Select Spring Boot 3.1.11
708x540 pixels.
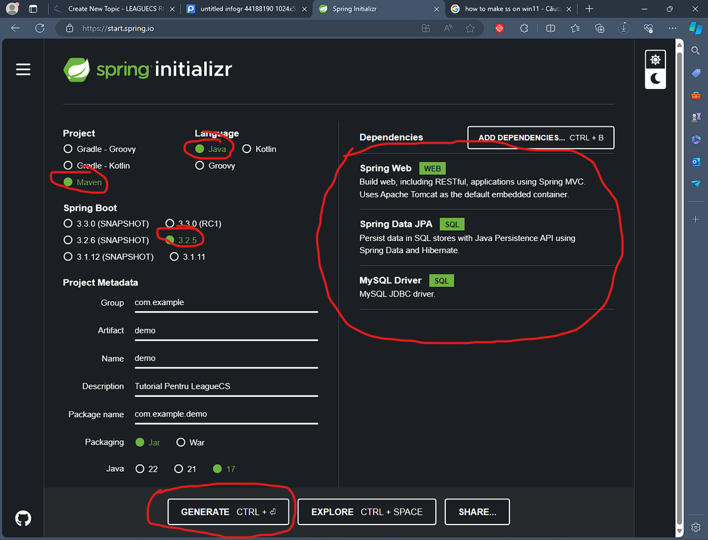[x=187, y=256]
